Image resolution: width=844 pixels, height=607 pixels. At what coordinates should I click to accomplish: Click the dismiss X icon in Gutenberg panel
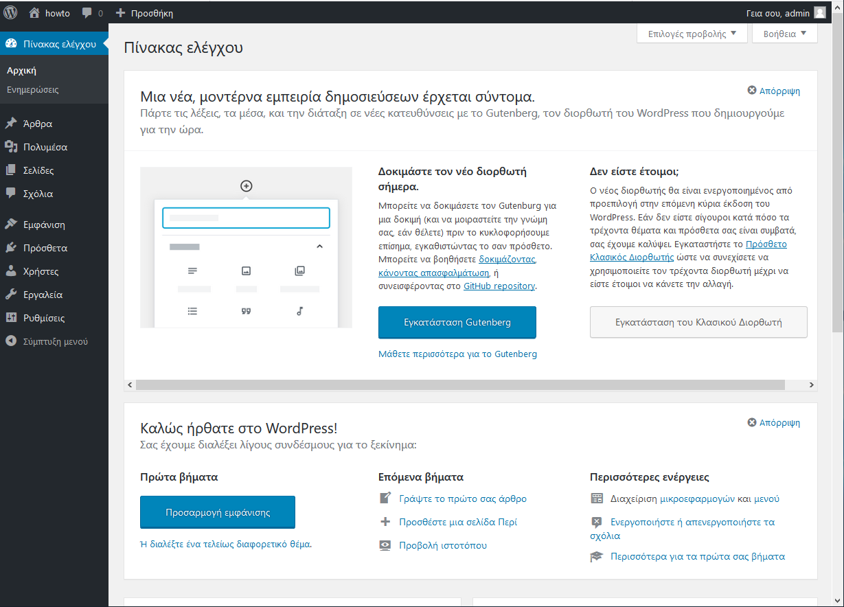(x=752, y=91)
